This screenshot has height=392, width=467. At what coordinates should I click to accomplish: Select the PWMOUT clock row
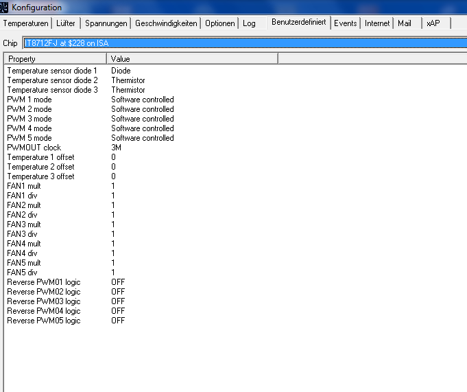(x=34, y=148)
